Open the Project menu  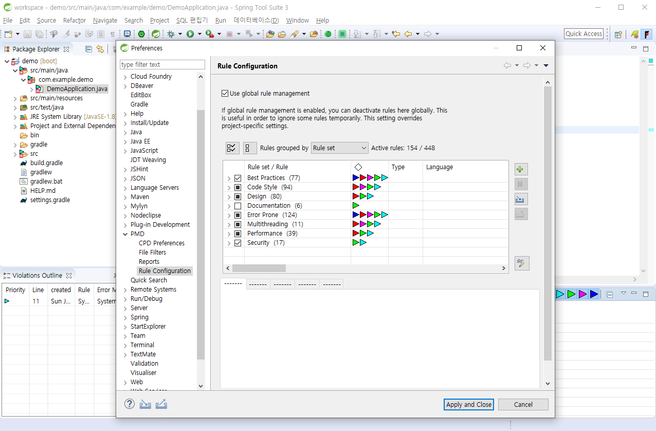(x=159, y=21)
